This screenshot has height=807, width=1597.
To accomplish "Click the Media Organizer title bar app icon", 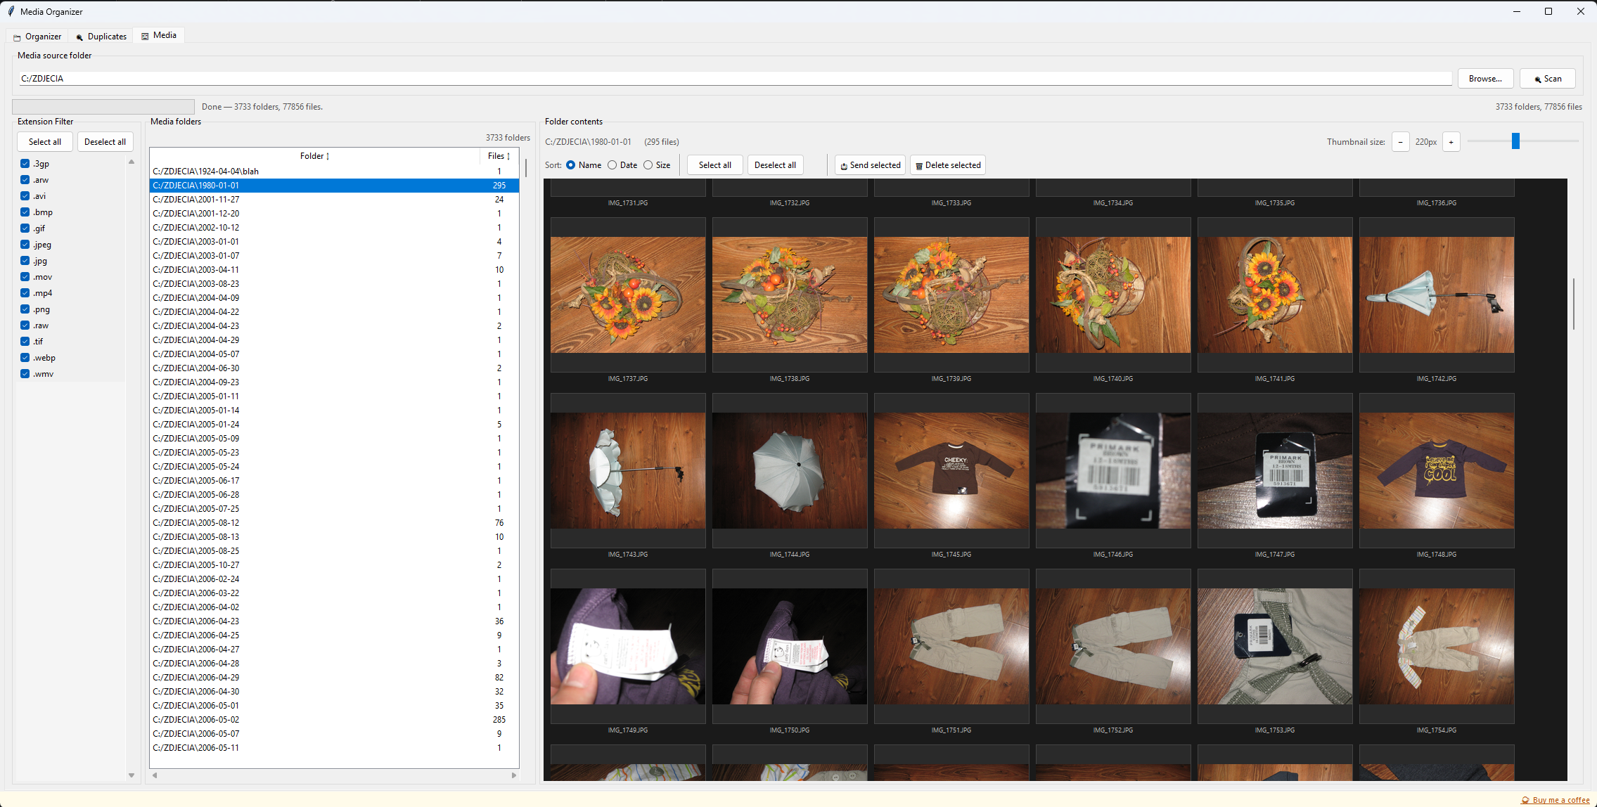I will (10, 11).
